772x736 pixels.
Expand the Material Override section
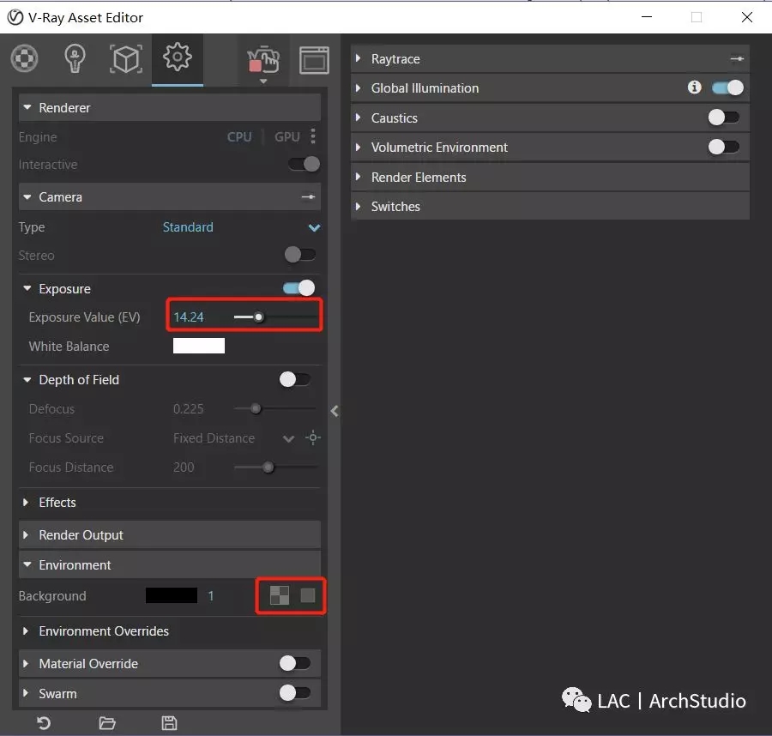(26, 663)
